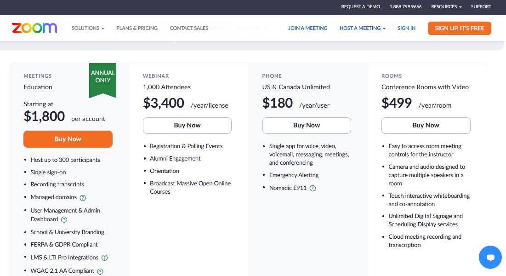Open the Host a Meeting dropdown

click(x=362, y=28)
